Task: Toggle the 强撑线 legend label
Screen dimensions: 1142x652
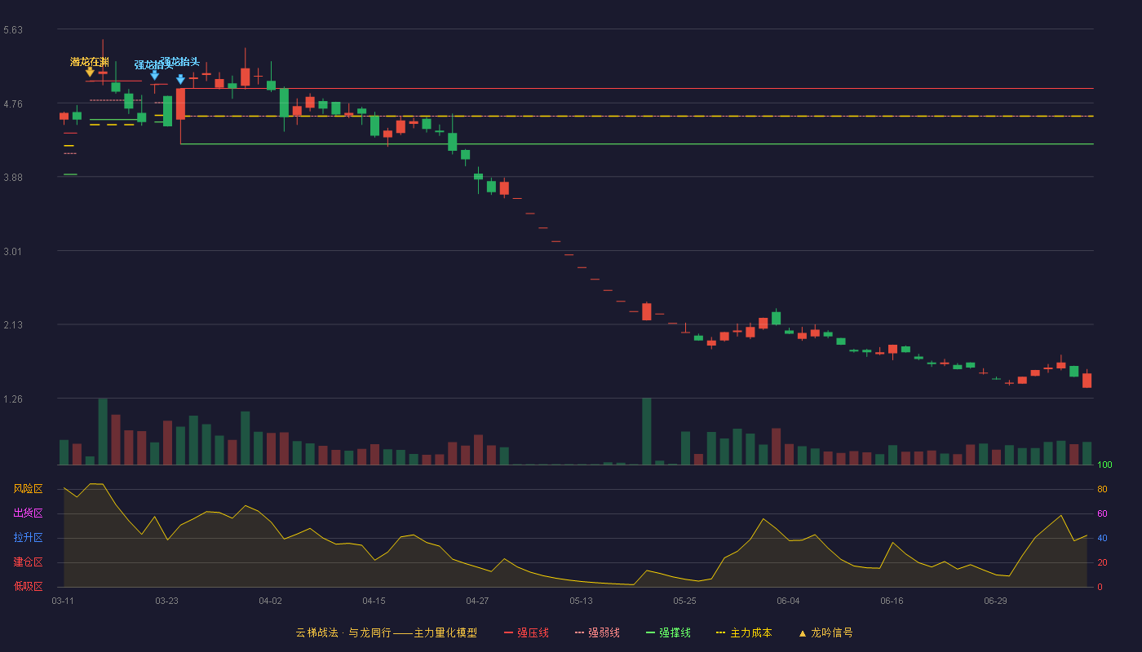Action: point(675,633)
